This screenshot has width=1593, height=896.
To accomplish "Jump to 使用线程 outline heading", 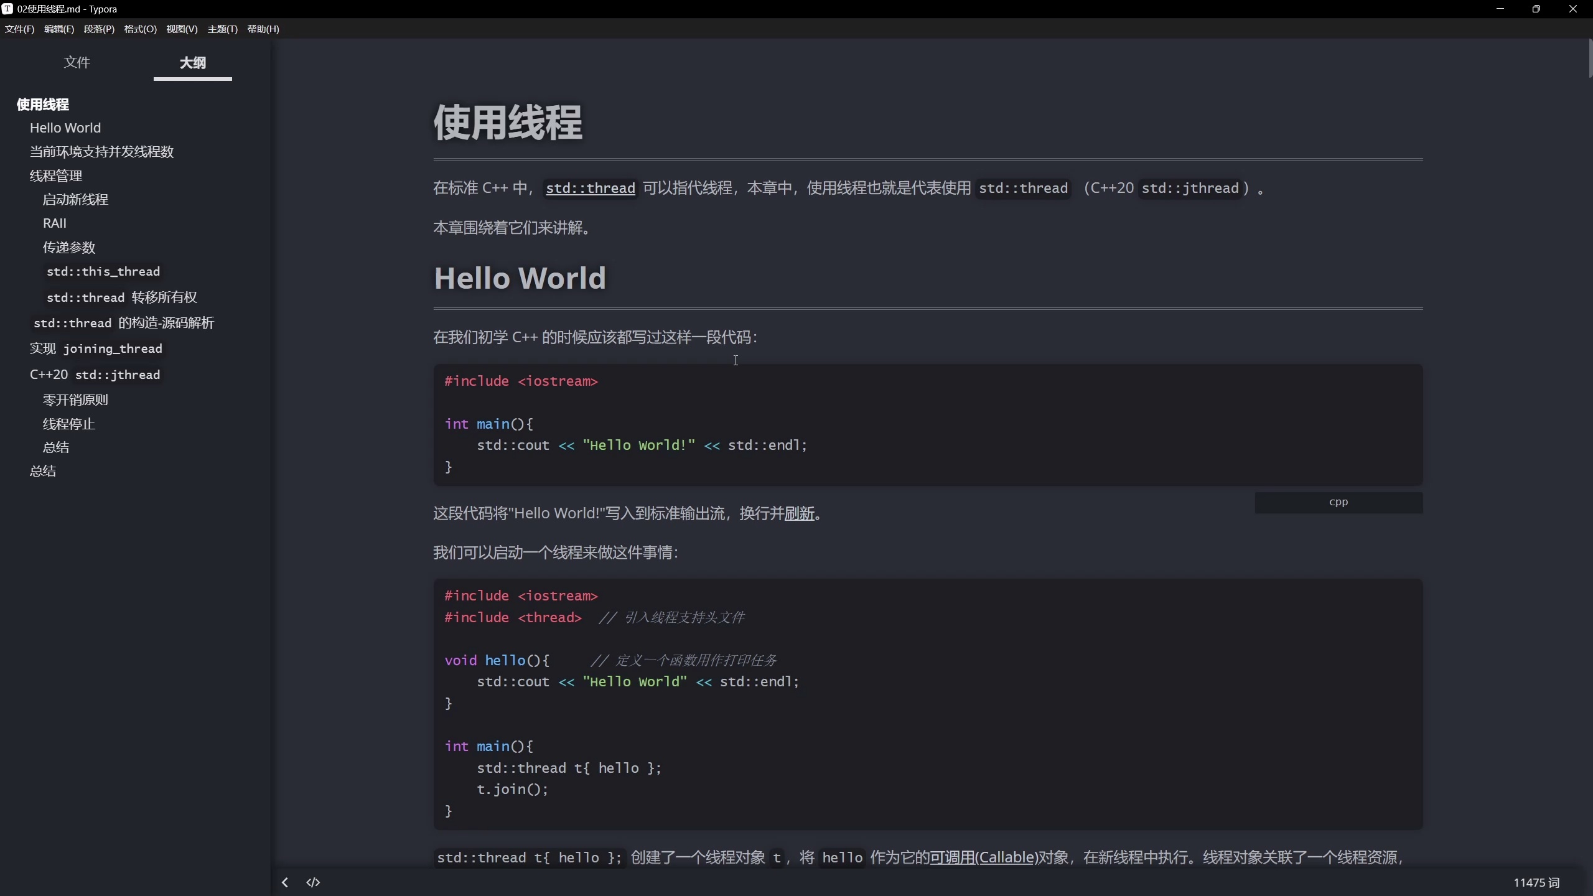I will 42,105.
